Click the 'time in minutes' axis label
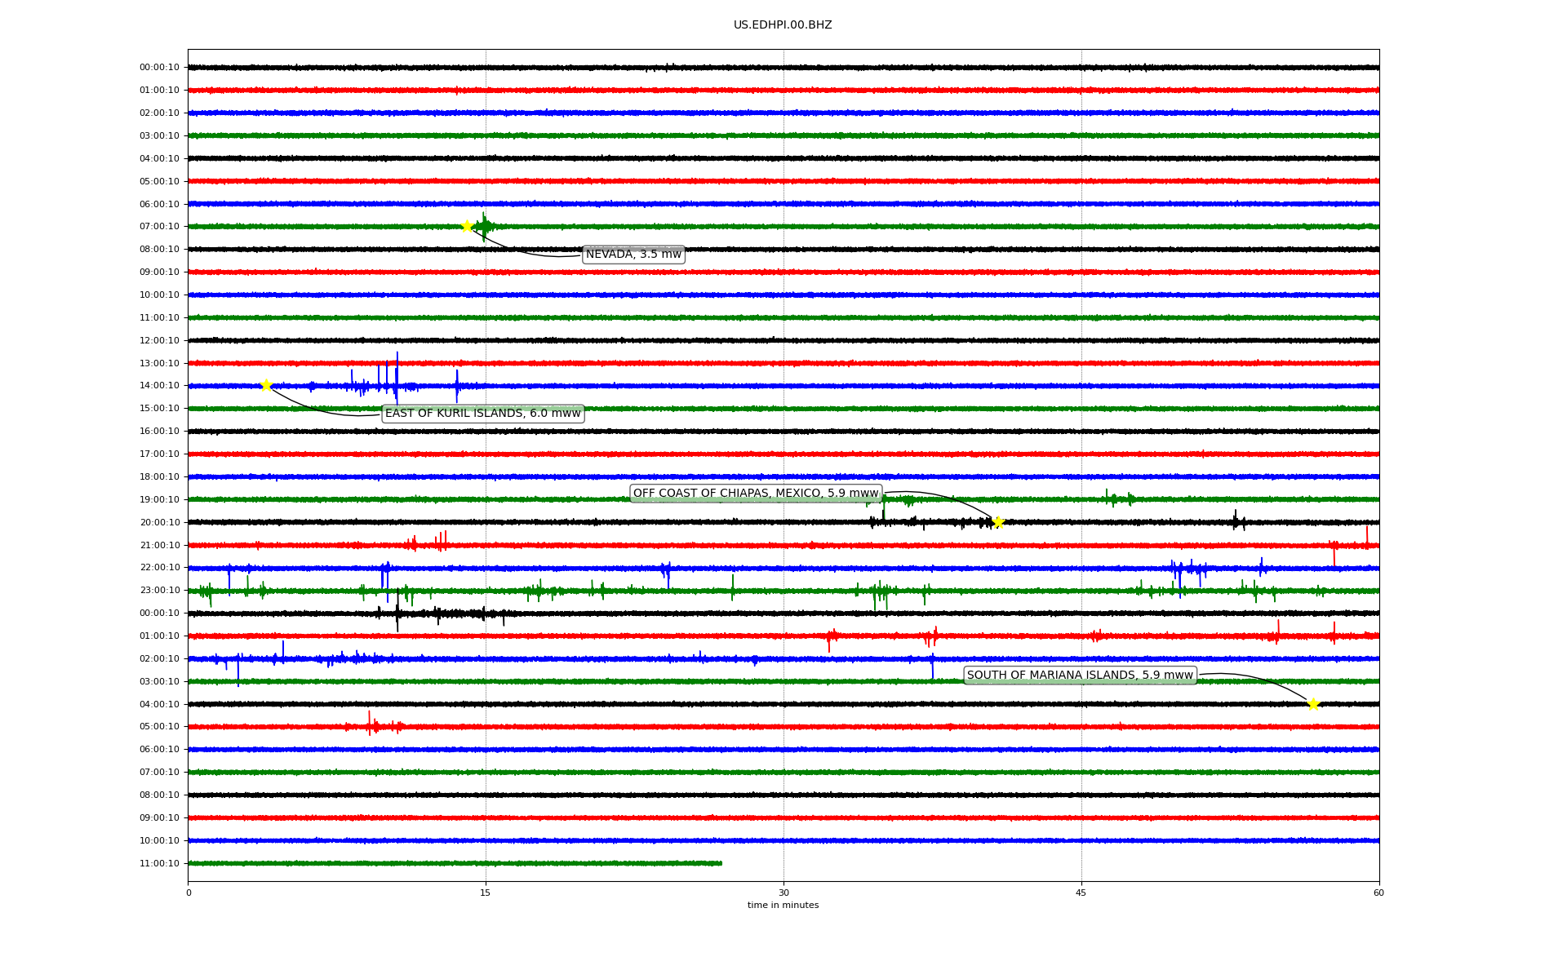Viewport: 1567px width, 979px height. pyautogui.click(x=783, y=905)
